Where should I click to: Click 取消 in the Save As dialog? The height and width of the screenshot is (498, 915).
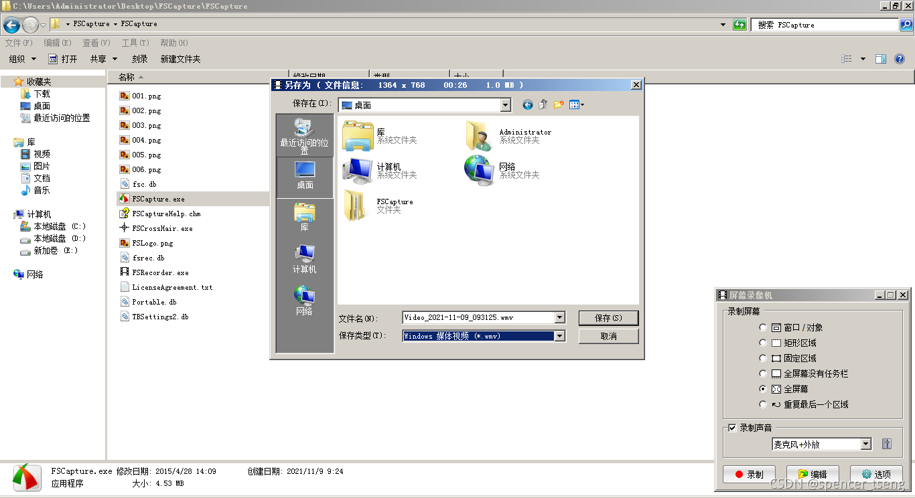point(608,335)
